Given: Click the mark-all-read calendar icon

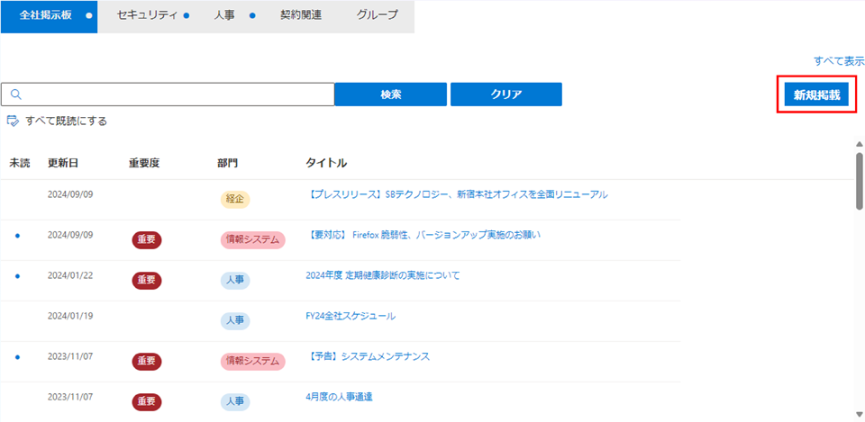Looking at the screenshot, I should click(13, 121).
